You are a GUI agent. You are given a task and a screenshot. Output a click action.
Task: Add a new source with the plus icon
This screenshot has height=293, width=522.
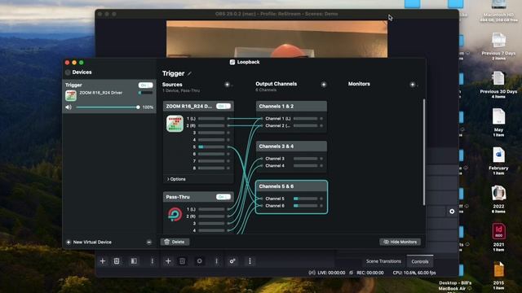click(x=227, y=85)
